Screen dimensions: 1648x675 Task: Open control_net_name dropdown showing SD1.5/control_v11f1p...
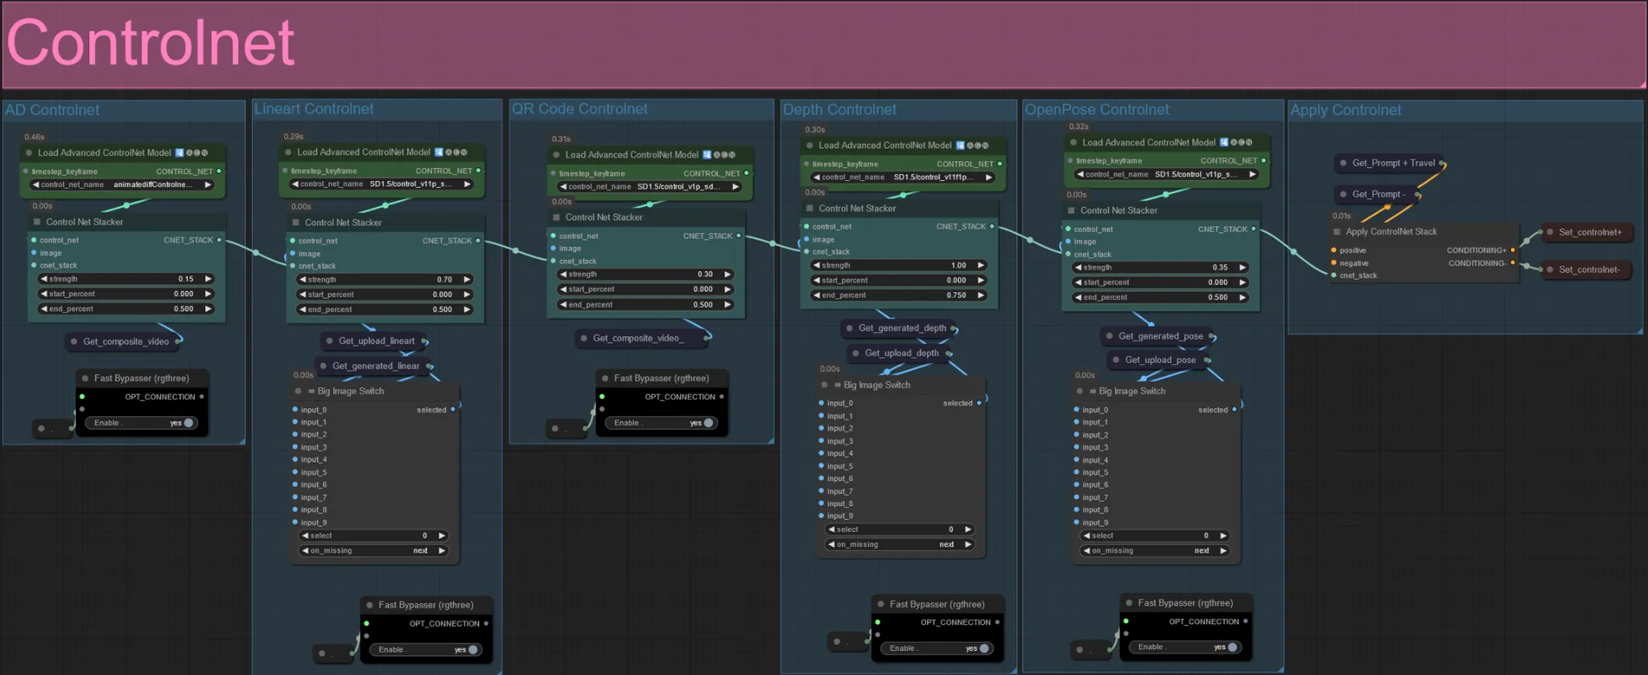pos(904,177)
